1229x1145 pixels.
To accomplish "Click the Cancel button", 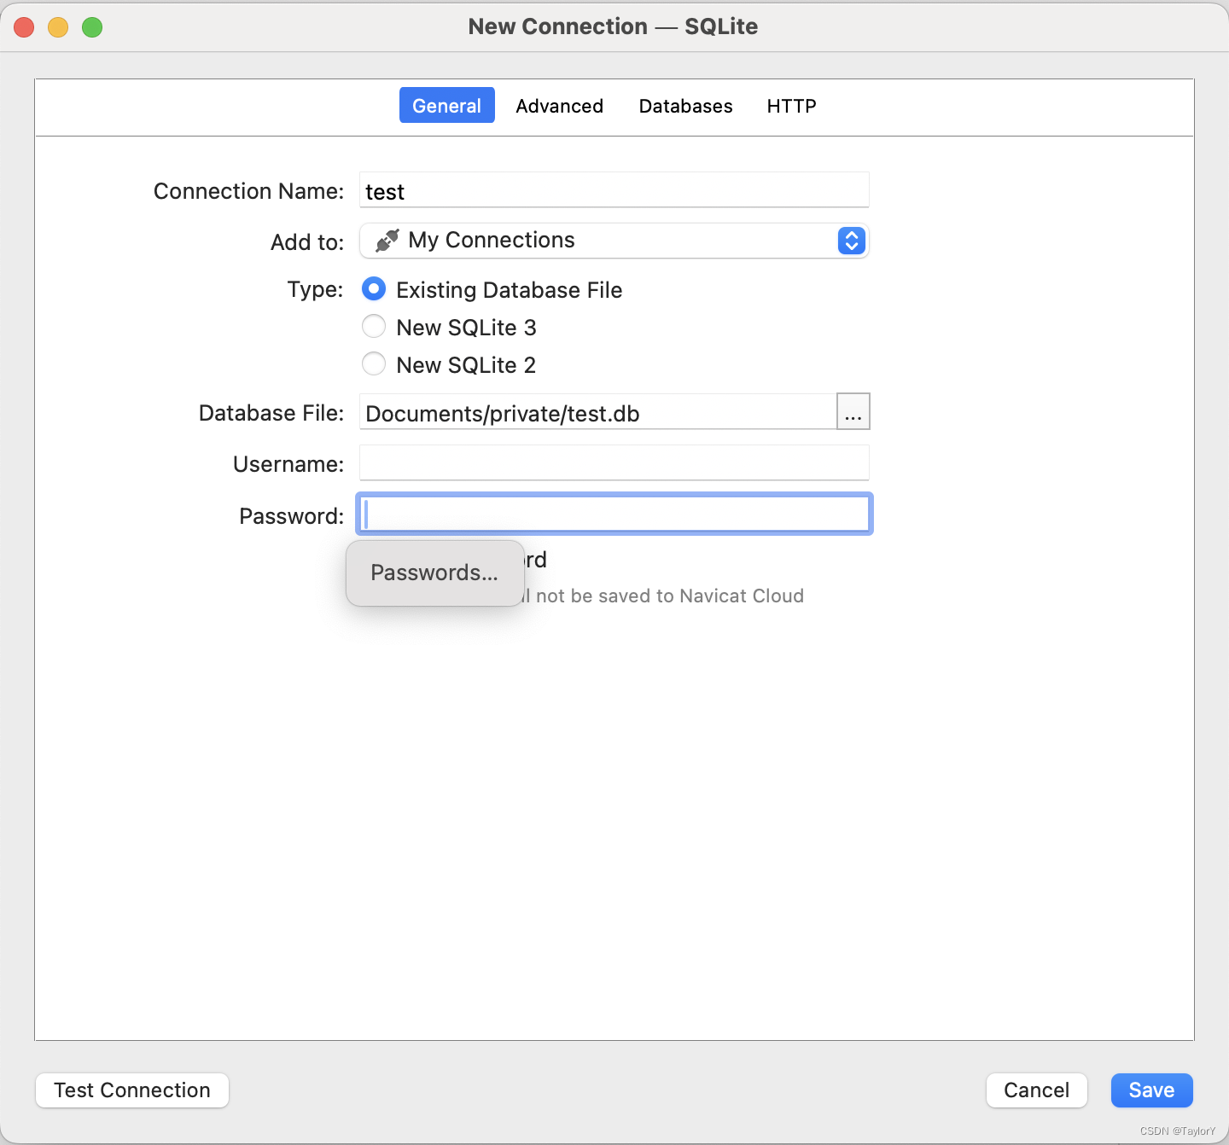I will tap(1036, 1090).
